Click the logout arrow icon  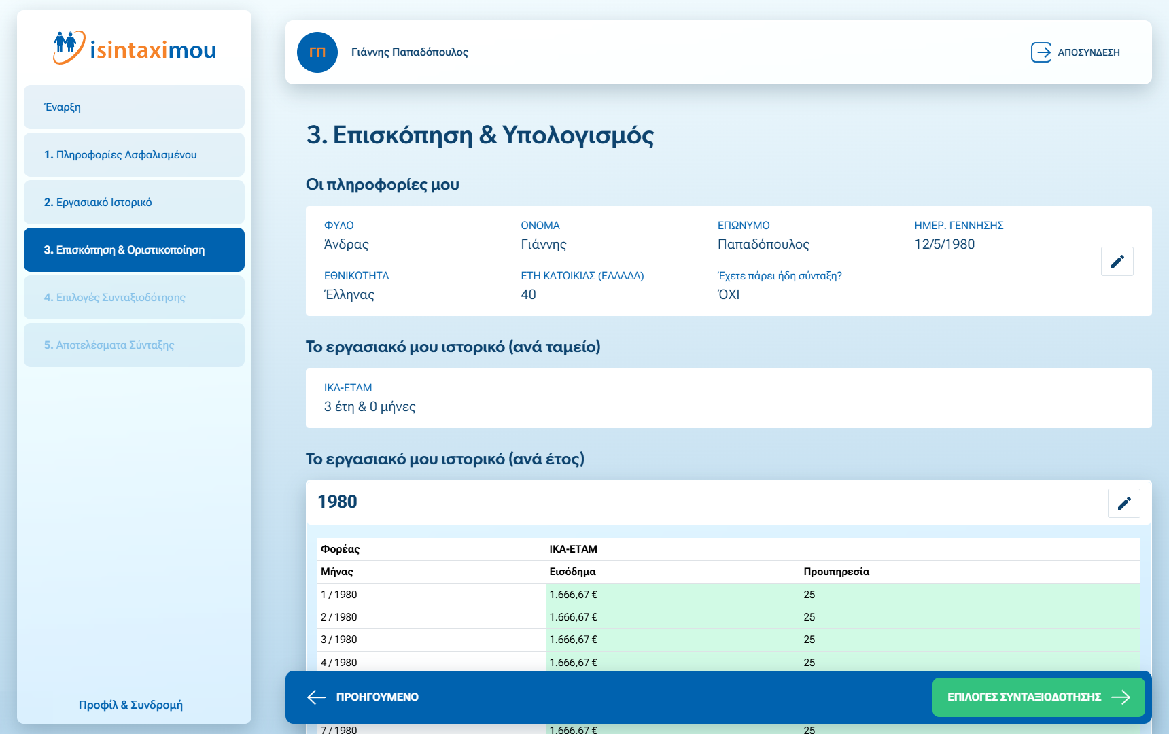(1041, 52)
